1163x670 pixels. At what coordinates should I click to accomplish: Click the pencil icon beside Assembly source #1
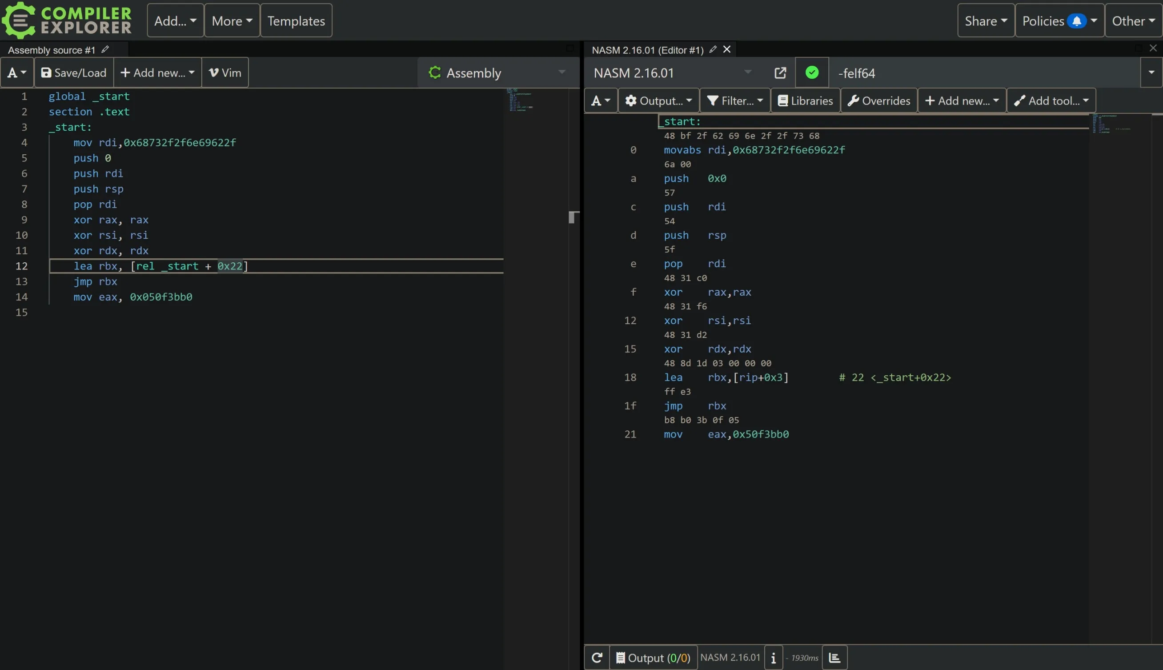105,49
